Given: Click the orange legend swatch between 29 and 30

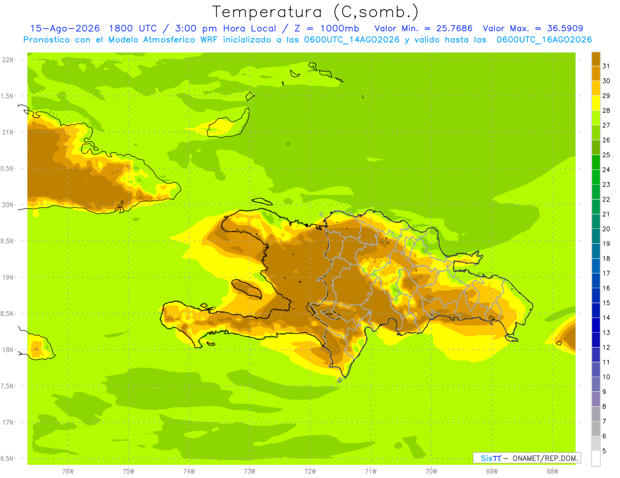Looking at the screenshot, I should tap(596, 88).
